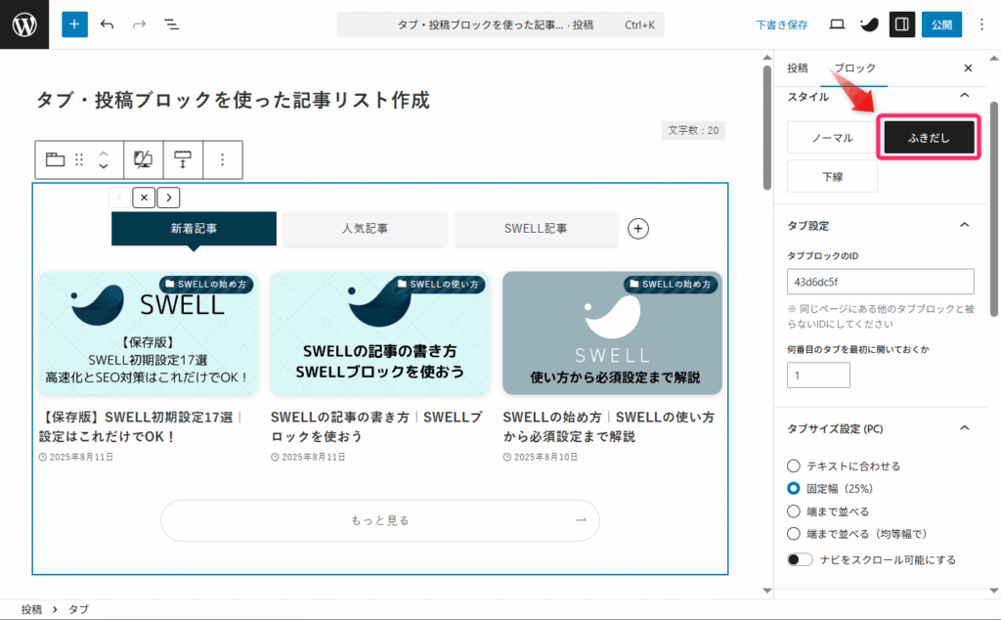Click the sidebar vertical scrollbar
This screenshot has width=1001, height=620.
[x=994, y=209]
